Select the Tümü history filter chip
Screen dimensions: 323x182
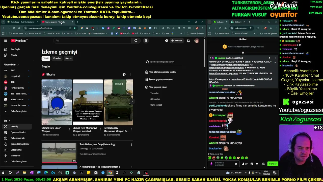[46, 58]
